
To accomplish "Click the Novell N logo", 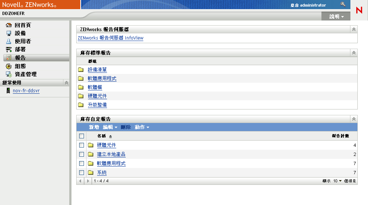I will 359,10.
